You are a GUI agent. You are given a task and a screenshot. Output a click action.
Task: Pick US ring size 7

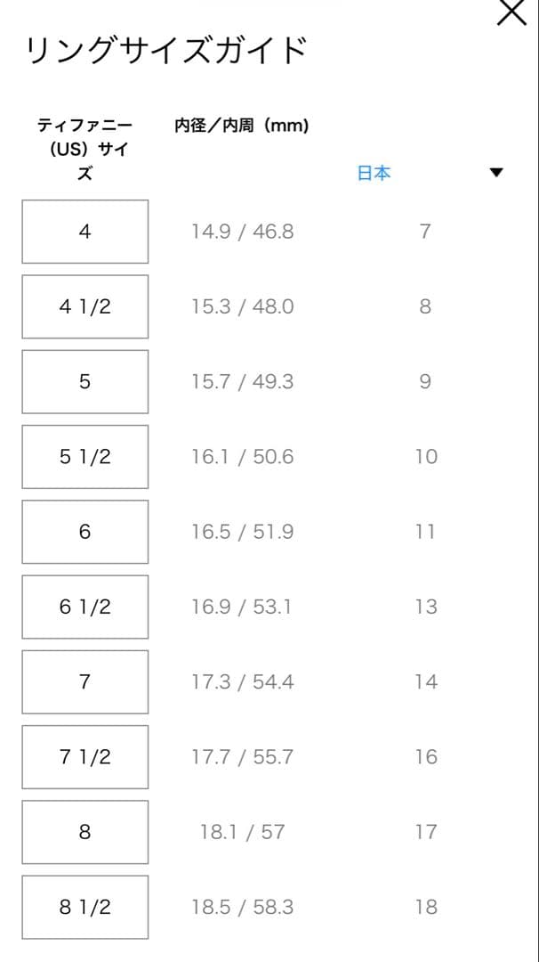point(85,682)
